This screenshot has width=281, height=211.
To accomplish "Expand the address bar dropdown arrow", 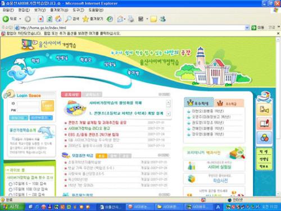I will point(247,28).
